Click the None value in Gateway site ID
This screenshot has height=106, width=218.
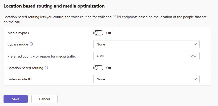(101, 79)
